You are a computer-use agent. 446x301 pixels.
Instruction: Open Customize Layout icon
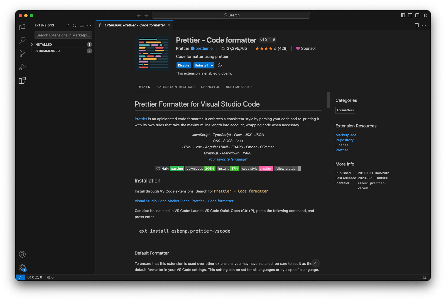click(x=425, y=15)
